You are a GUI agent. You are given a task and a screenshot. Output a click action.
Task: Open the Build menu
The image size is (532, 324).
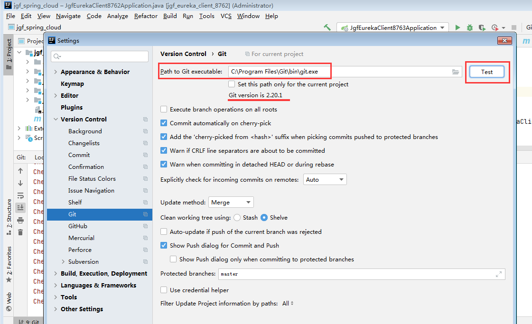(x=170, y=16)
